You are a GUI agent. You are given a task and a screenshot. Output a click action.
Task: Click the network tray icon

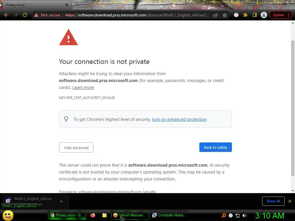coord(238,216)
